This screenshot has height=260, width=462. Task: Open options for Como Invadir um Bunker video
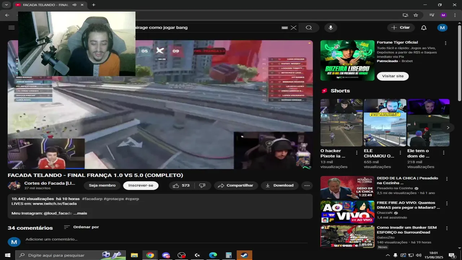pos(447,228)
